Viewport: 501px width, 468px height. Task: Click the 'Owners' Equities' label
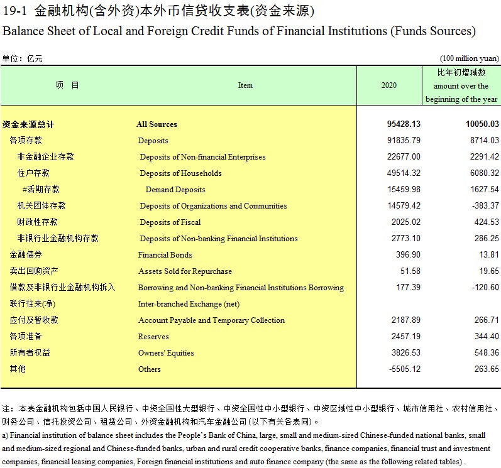tap(166, 353)
